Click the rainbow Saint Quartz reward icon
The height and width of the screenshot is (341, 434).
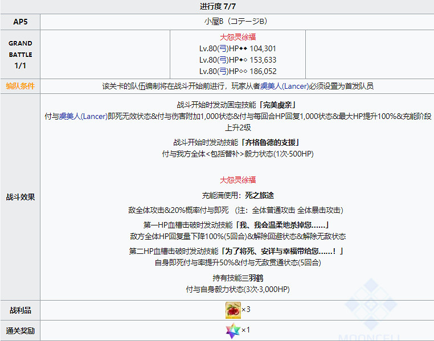click(x=233, y=331)
